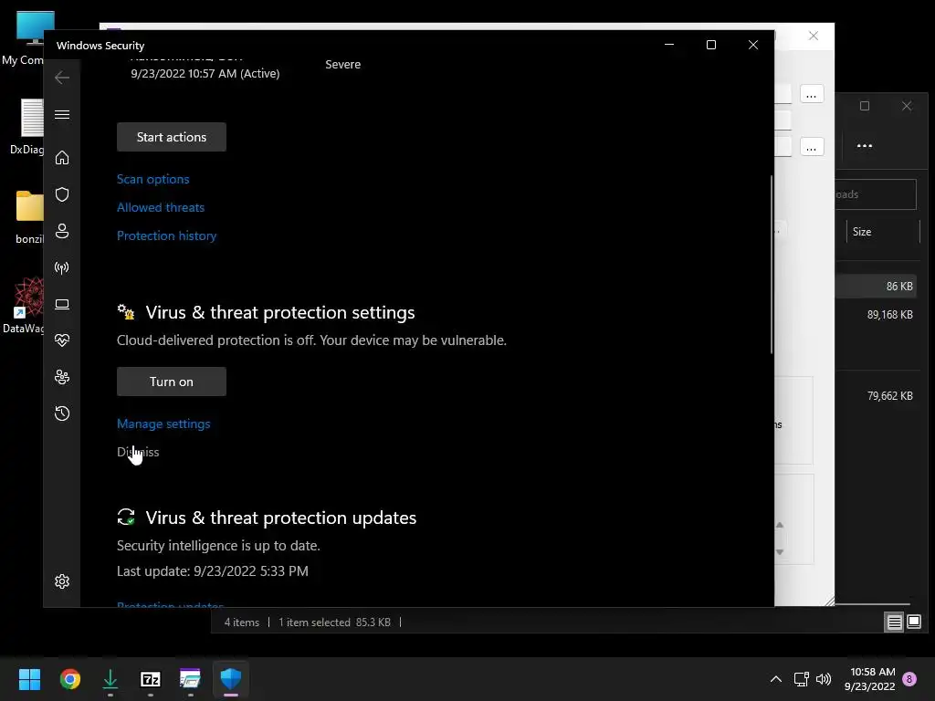Click the lower "..." browse button in the background window
935x701 pixels.
(x=812, y=147)
